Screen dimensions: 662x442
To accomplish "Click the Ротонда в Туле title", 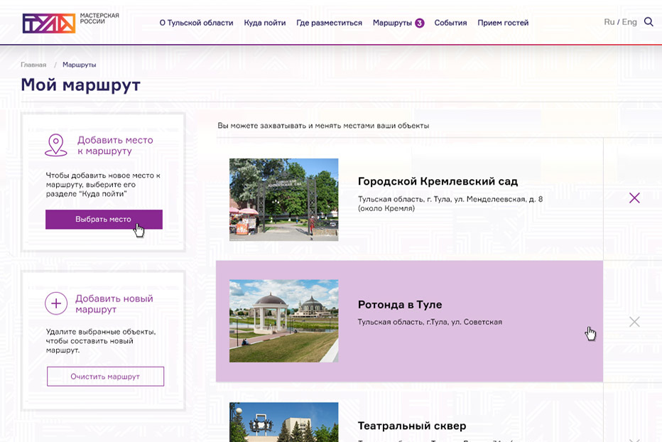I will coord(400,305).
